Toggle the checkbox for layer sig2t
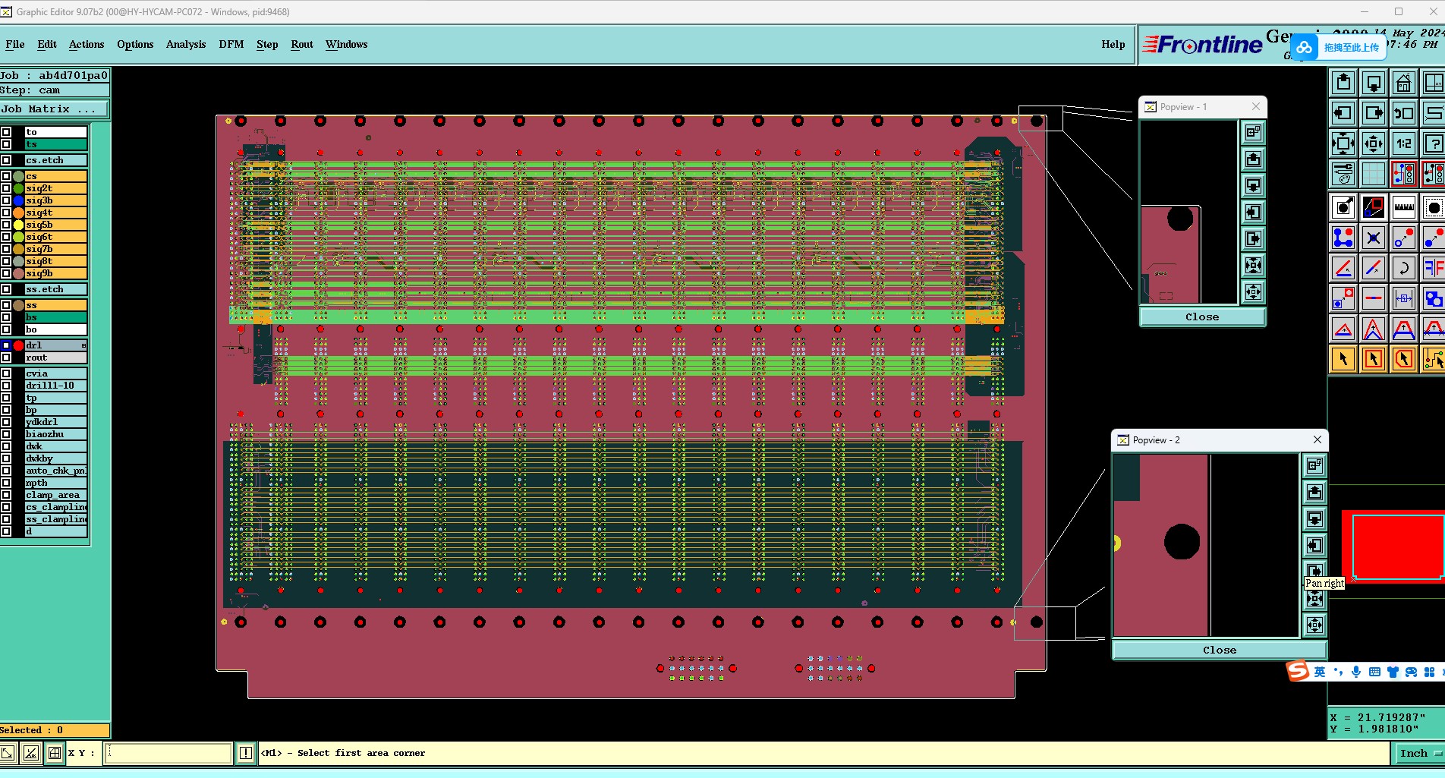Image resolution: width=1445 pixels, height=778 pixels. [6, 188]
